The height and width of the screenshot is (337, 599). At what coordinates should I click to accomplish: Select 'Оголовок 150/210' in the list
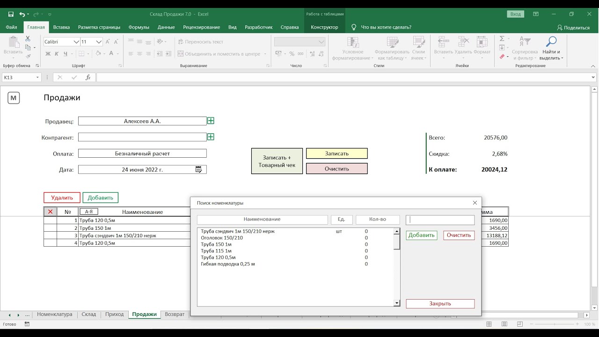(296, 238)
